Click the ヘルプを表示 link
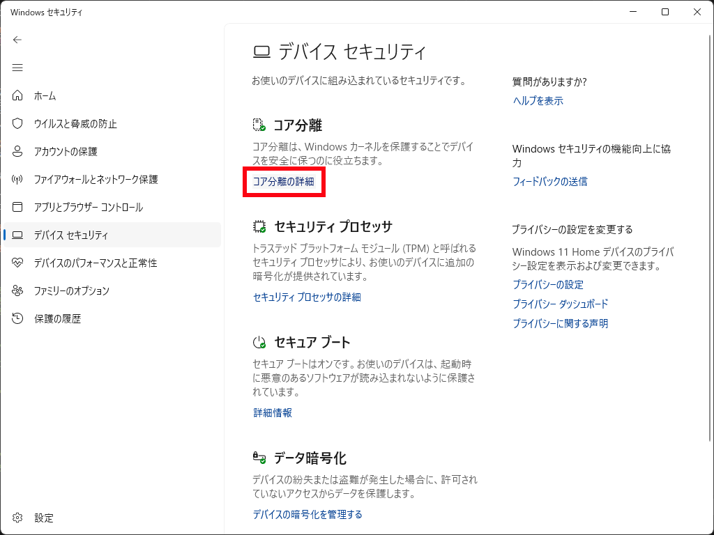Image resolution: width=714 pixels, height=535 pixels. click(x=538, y=101)
